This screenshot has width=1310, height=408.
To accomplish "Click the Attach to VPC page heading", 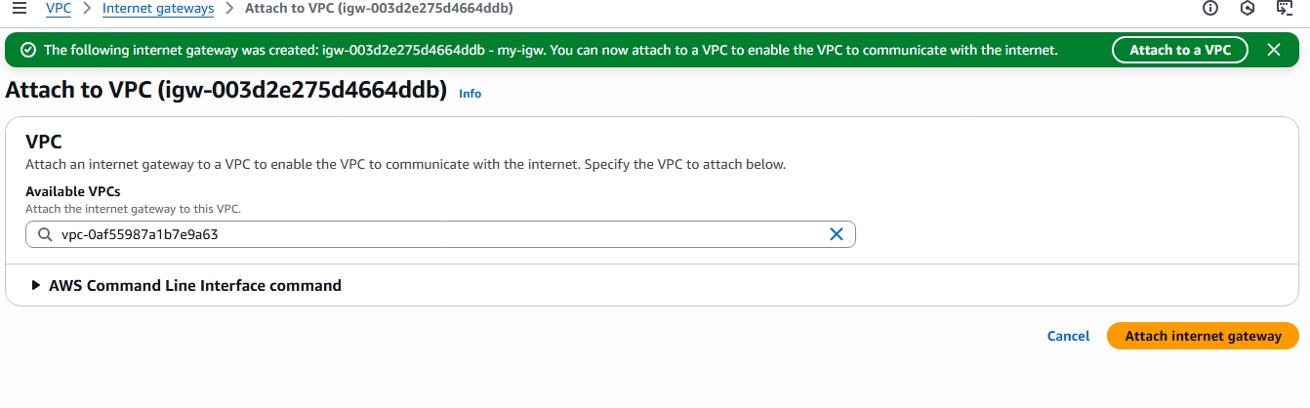I will pyautogui.click(x=225, y=91).
